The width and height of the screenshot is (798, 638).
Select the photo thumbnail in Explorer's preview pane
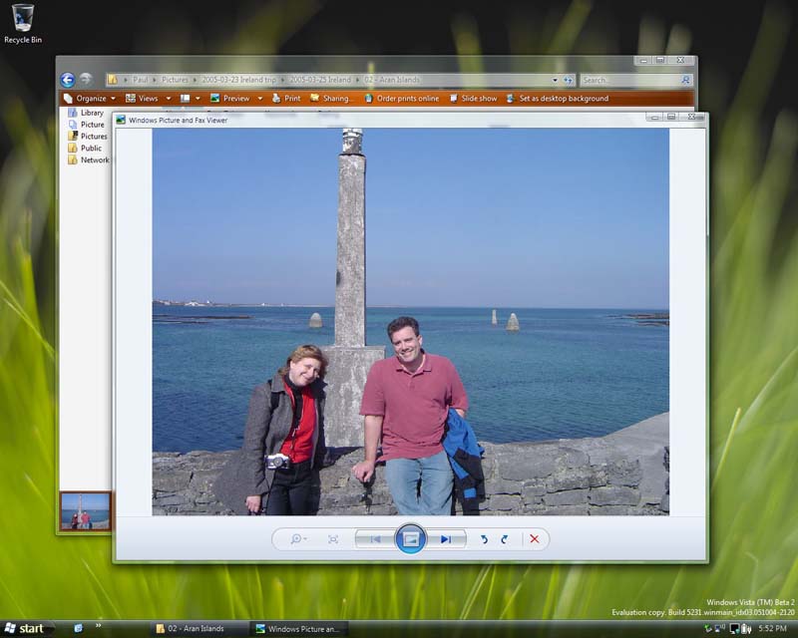[85, 510]
